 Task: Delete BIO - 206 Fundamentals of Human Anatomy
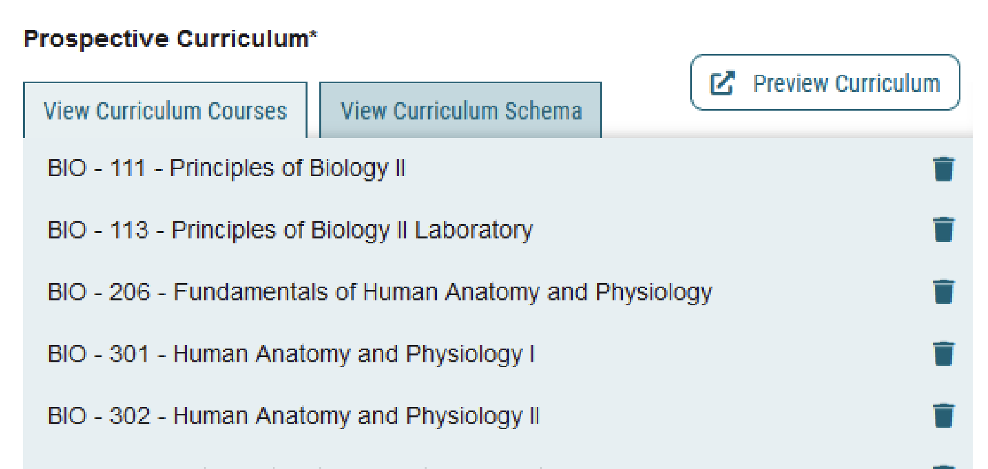943,292
